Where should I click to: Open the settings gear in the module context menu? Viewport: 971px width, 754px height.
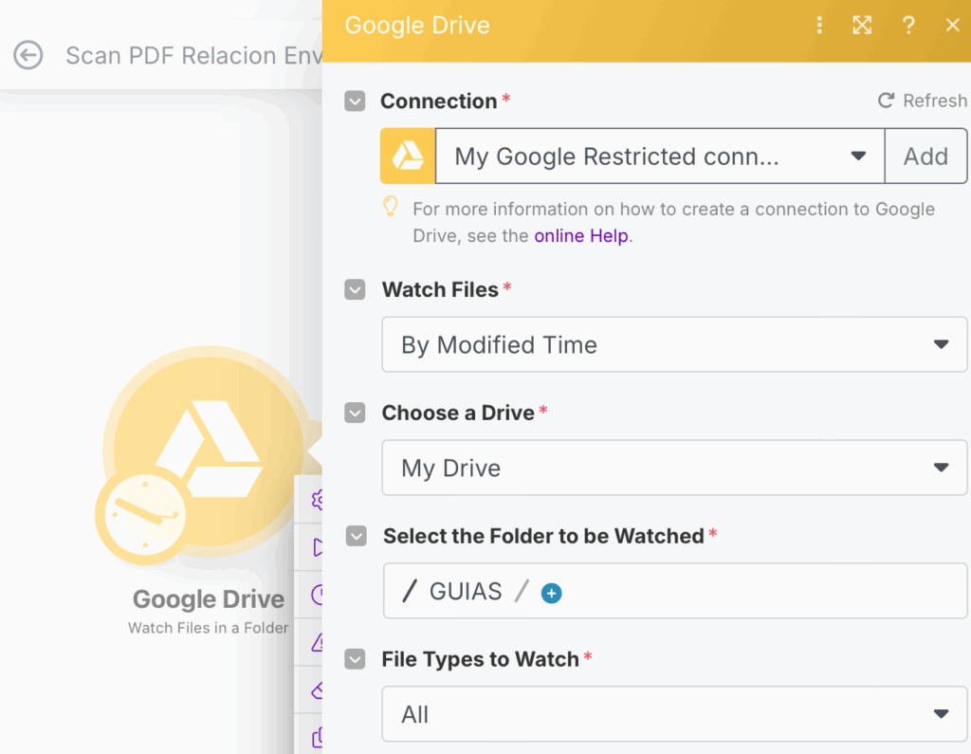pos(317,500)
